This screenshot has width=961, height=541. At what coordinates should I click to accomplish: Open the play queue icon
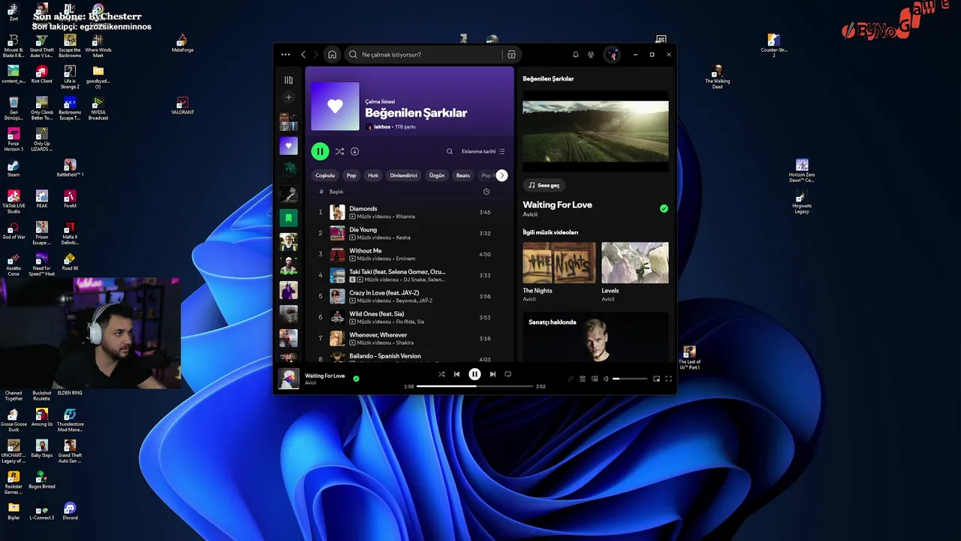coord(582,379)
